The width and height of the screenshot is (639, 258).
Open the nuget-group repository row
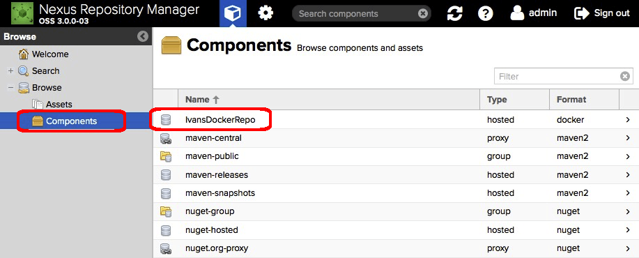396,211
